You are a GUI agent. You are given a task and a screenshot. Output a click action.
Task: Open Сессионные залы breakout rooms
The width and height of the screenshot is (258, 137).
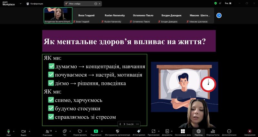[183, 131]
